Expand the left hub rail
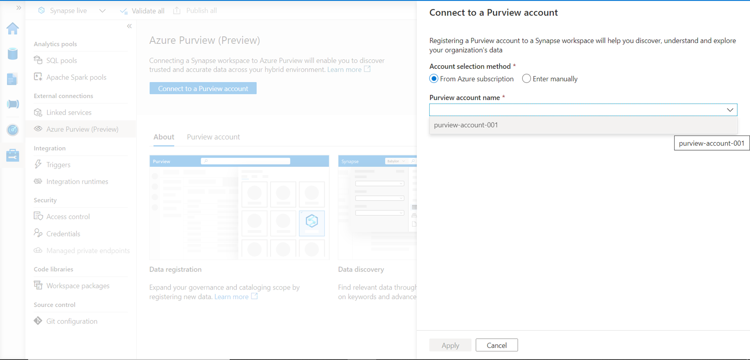750x360 pixels. (19, 8)
